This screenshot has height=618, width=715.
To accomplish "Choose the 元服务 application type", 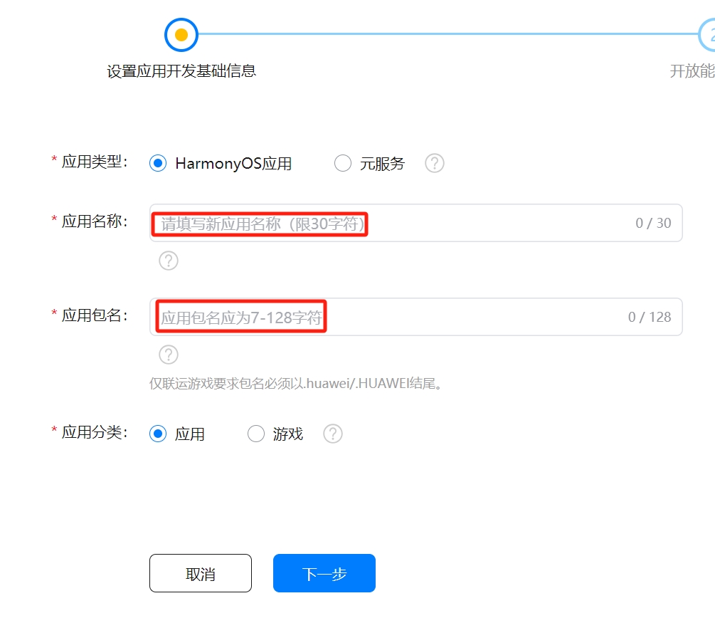I will [343, 163].
